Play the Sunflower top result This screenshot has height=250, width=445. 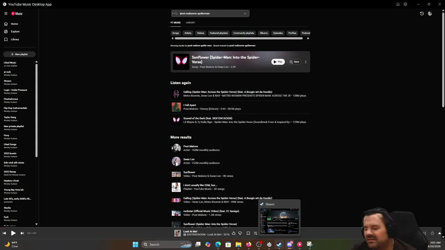(x=278, y=62)
